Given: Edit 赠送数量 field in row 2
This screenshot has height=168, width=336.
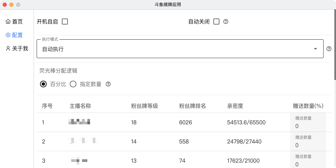Looking at the screenshot, I should [308, 142].
